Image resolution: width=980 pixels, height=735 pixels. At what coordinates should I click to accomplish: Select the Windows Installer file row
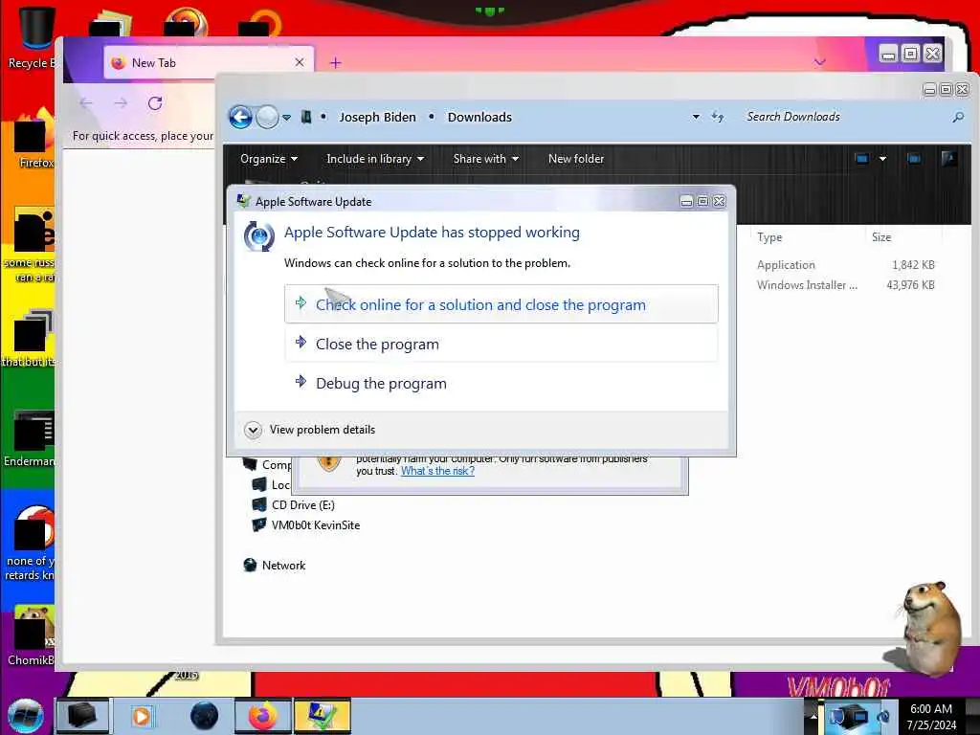[x=845, y=285]
